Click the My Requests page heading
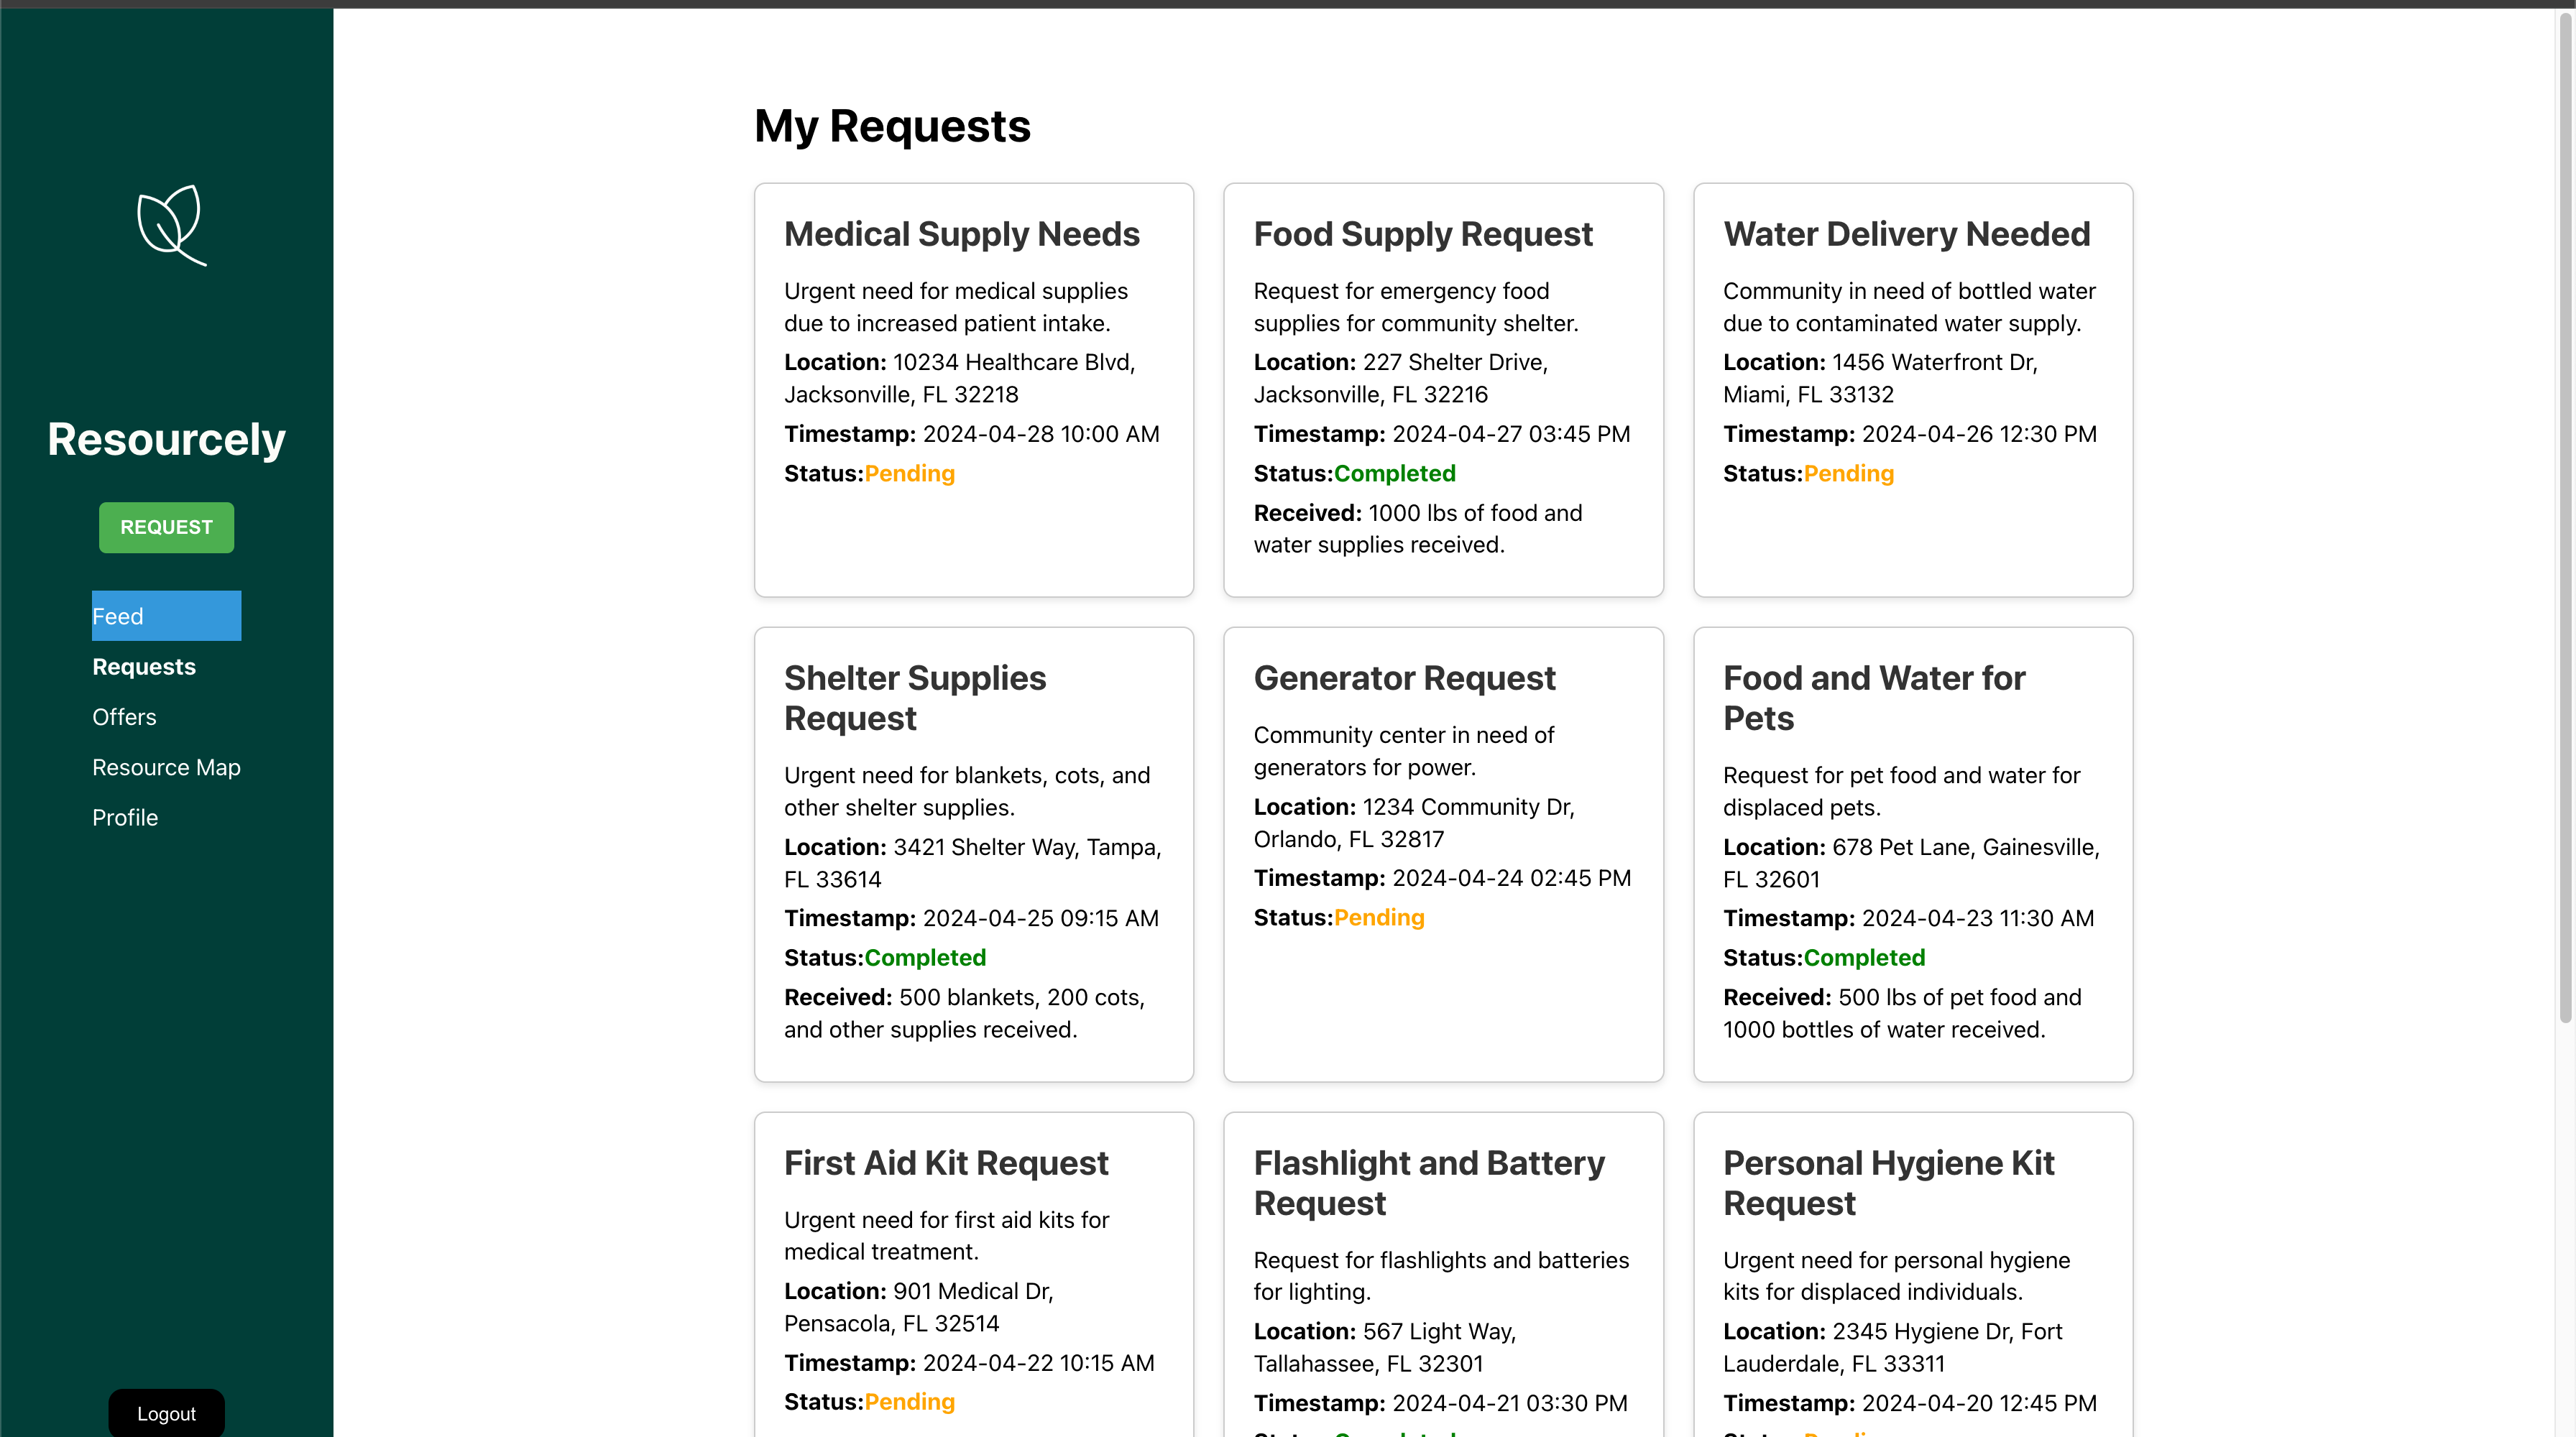The image size is (2576, 1437). [x=892, y=127]
